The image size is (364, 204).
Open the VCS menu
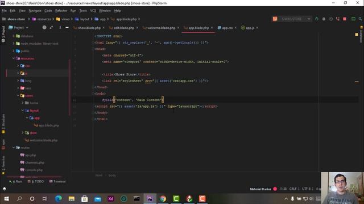coord(93,11)
